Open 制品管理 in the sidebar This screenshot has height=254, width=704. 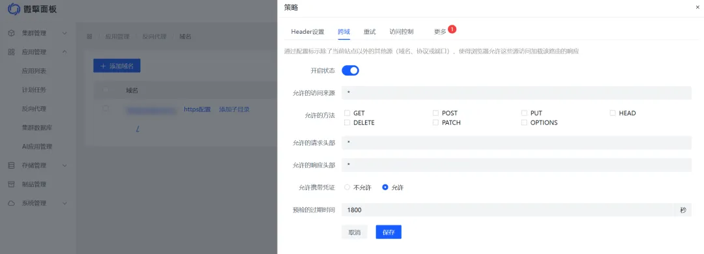coord(34,184)
